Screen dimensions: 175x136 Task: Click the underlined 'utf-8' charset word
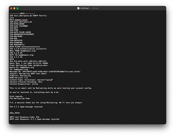pos(49,80)
